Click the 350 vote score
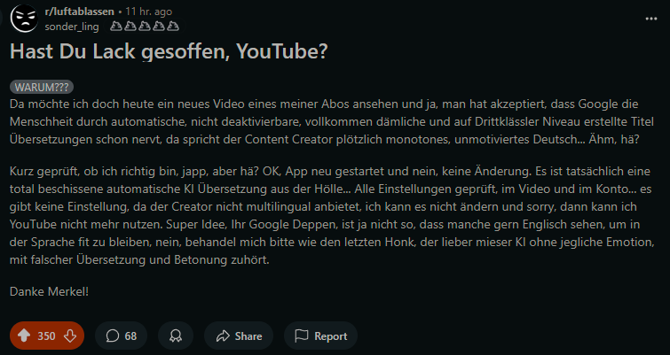 click(46, 336)
